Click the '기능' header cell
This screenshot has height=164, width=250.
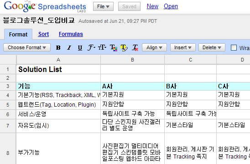tap(58, 86)
